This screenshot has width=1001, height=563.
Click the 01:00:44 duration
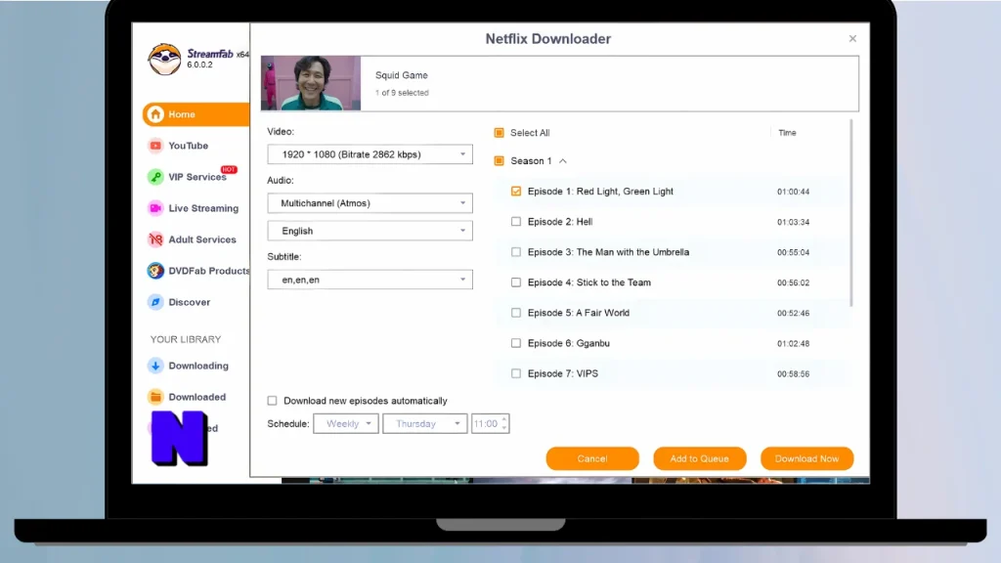click(794, 192)
